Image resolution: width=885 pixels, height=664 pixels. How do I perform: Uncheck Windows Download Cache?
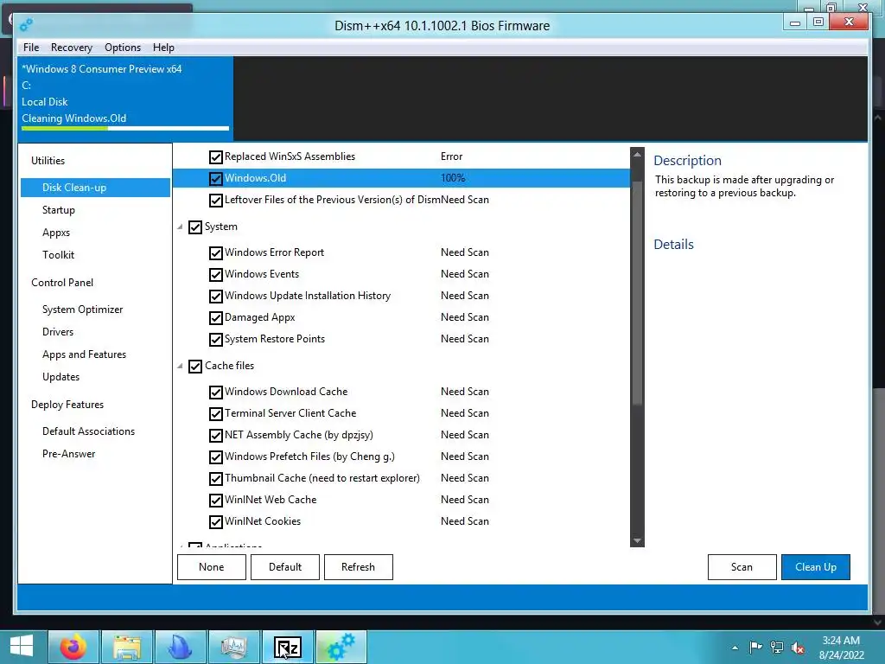215,392
